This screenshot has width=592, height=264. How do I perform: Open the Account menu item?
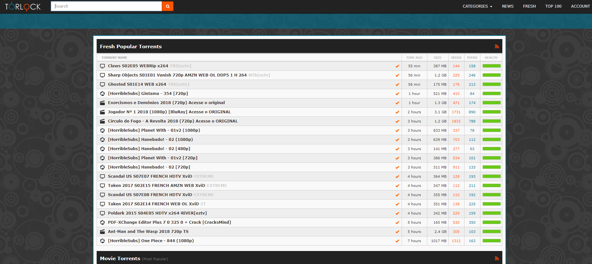580,6
